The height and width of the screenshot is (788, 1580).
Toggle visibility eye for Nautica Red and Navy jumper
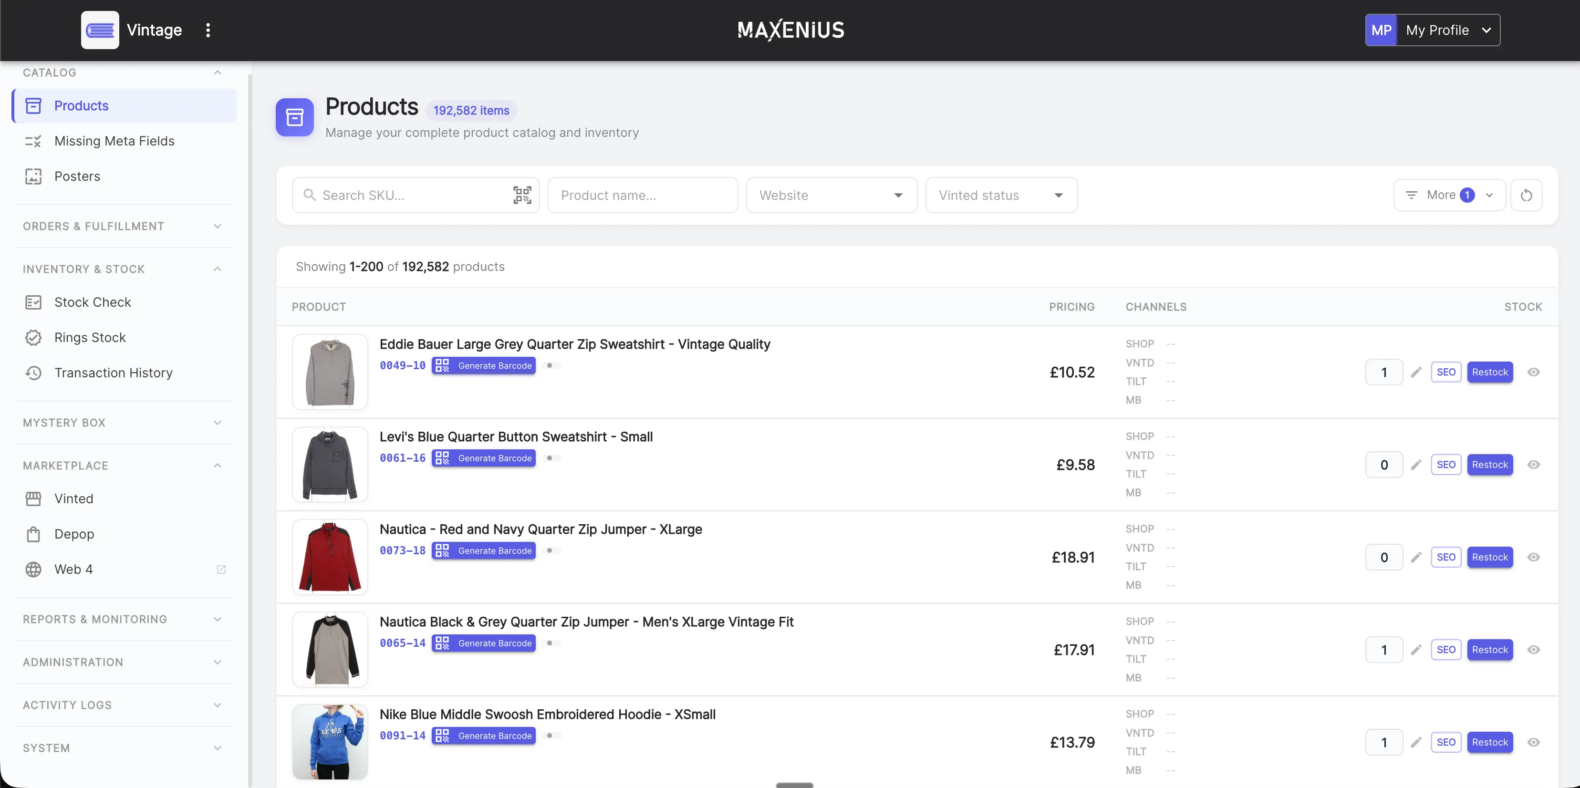click(x=1533, y=558)
